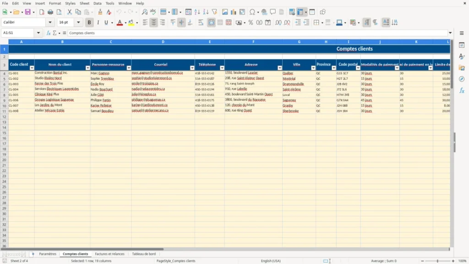Click the Spelling check icon

pyautogui.click(x=153, y=12)
